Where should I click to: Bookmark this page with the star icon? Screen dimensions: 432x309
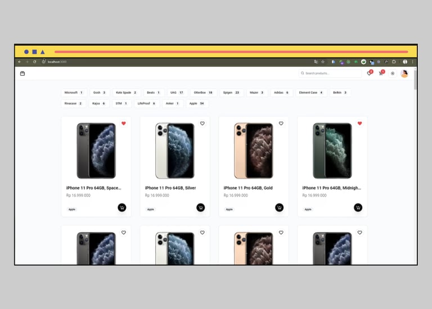click(x=323, y=62)
